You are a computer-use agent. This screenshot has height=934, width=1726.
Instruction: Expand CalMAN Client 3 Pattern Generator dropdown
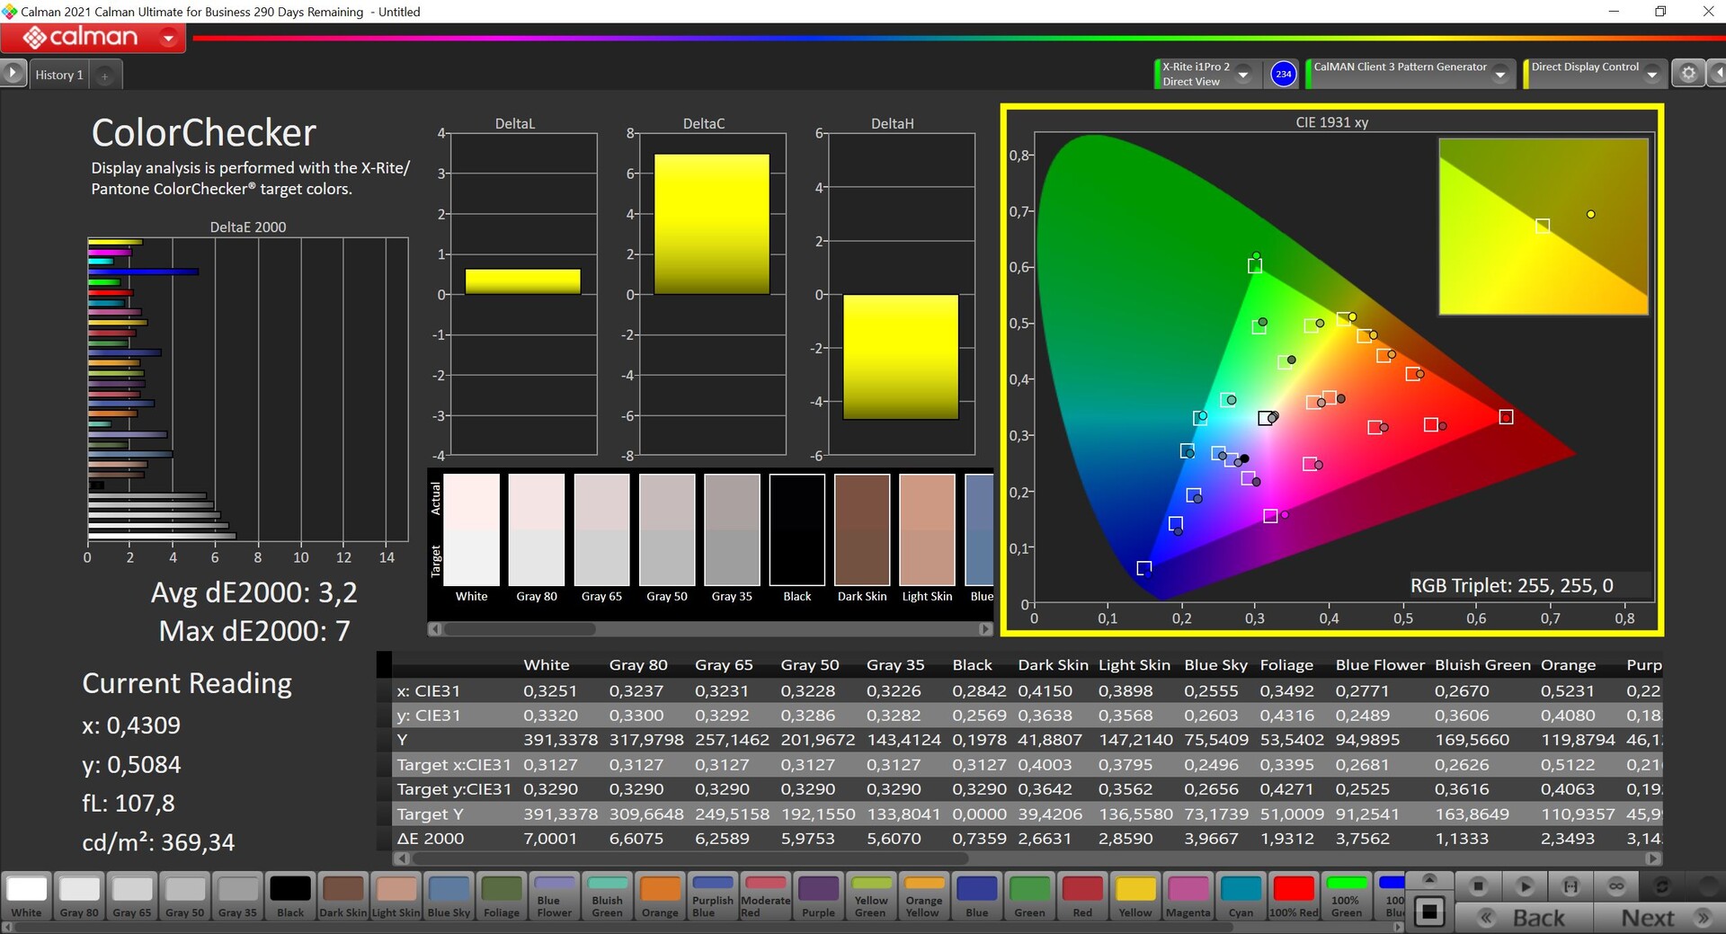(1499, 75)
